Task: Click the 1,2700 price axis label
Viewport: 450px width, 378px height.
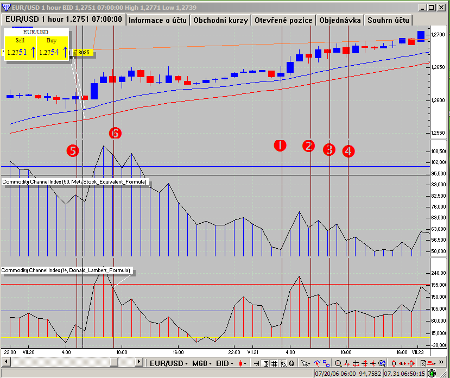Action: 438,34
